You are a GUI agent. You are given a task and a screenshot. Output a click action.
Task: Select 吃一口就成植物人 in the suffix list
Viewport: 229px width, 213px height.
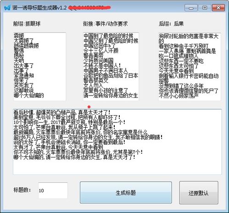point(179,56)
